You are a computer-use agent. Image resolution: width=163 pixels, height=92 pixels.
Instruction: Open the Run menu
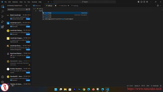point(29,2)
